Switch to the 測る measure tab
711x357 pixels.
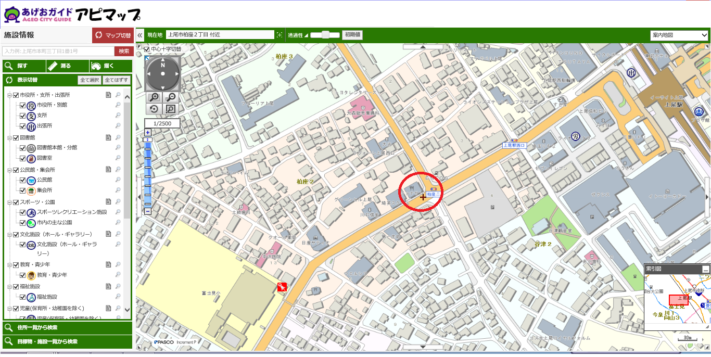click(x=67, y=66)
